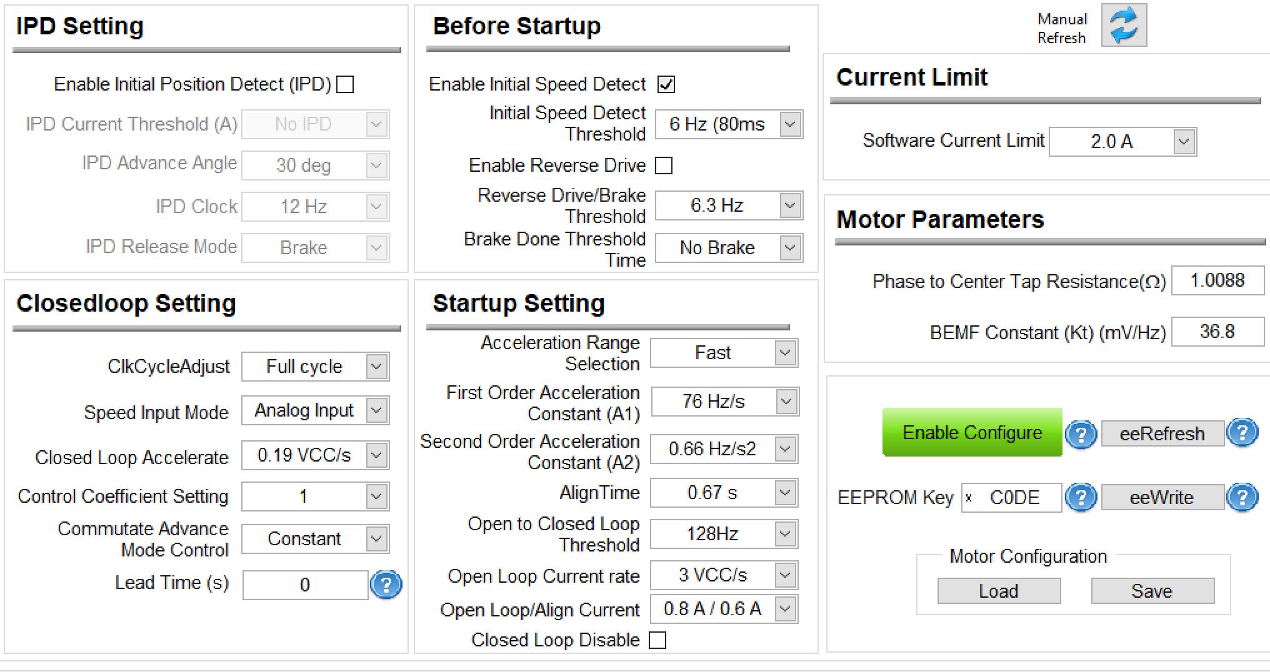Click Phase to Center Tap Resistance field
This screenshot has height=672, width=1270.
coord(1216,280)
